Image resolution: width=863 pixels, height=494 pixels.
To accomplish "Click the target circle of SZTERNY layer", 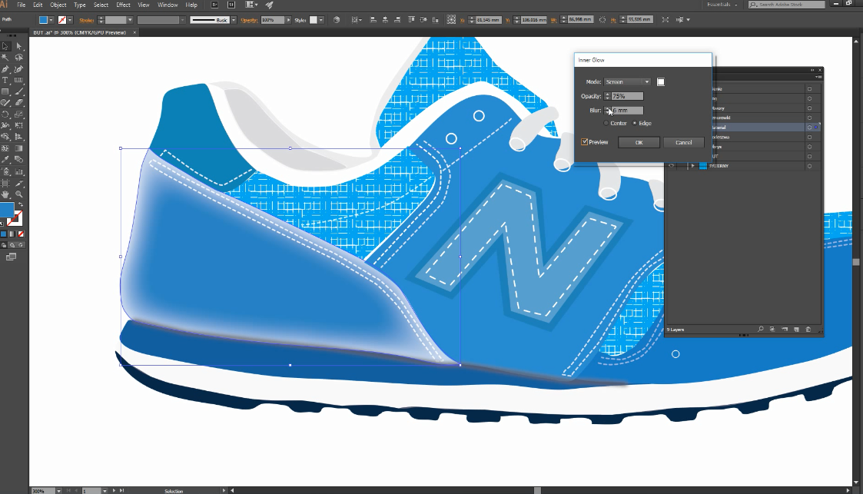I will (810, 166).
